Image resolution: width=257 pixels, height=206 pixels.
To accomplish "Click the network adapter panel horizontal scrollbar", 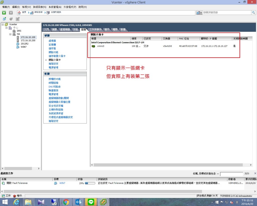I will tap(168, 165).
